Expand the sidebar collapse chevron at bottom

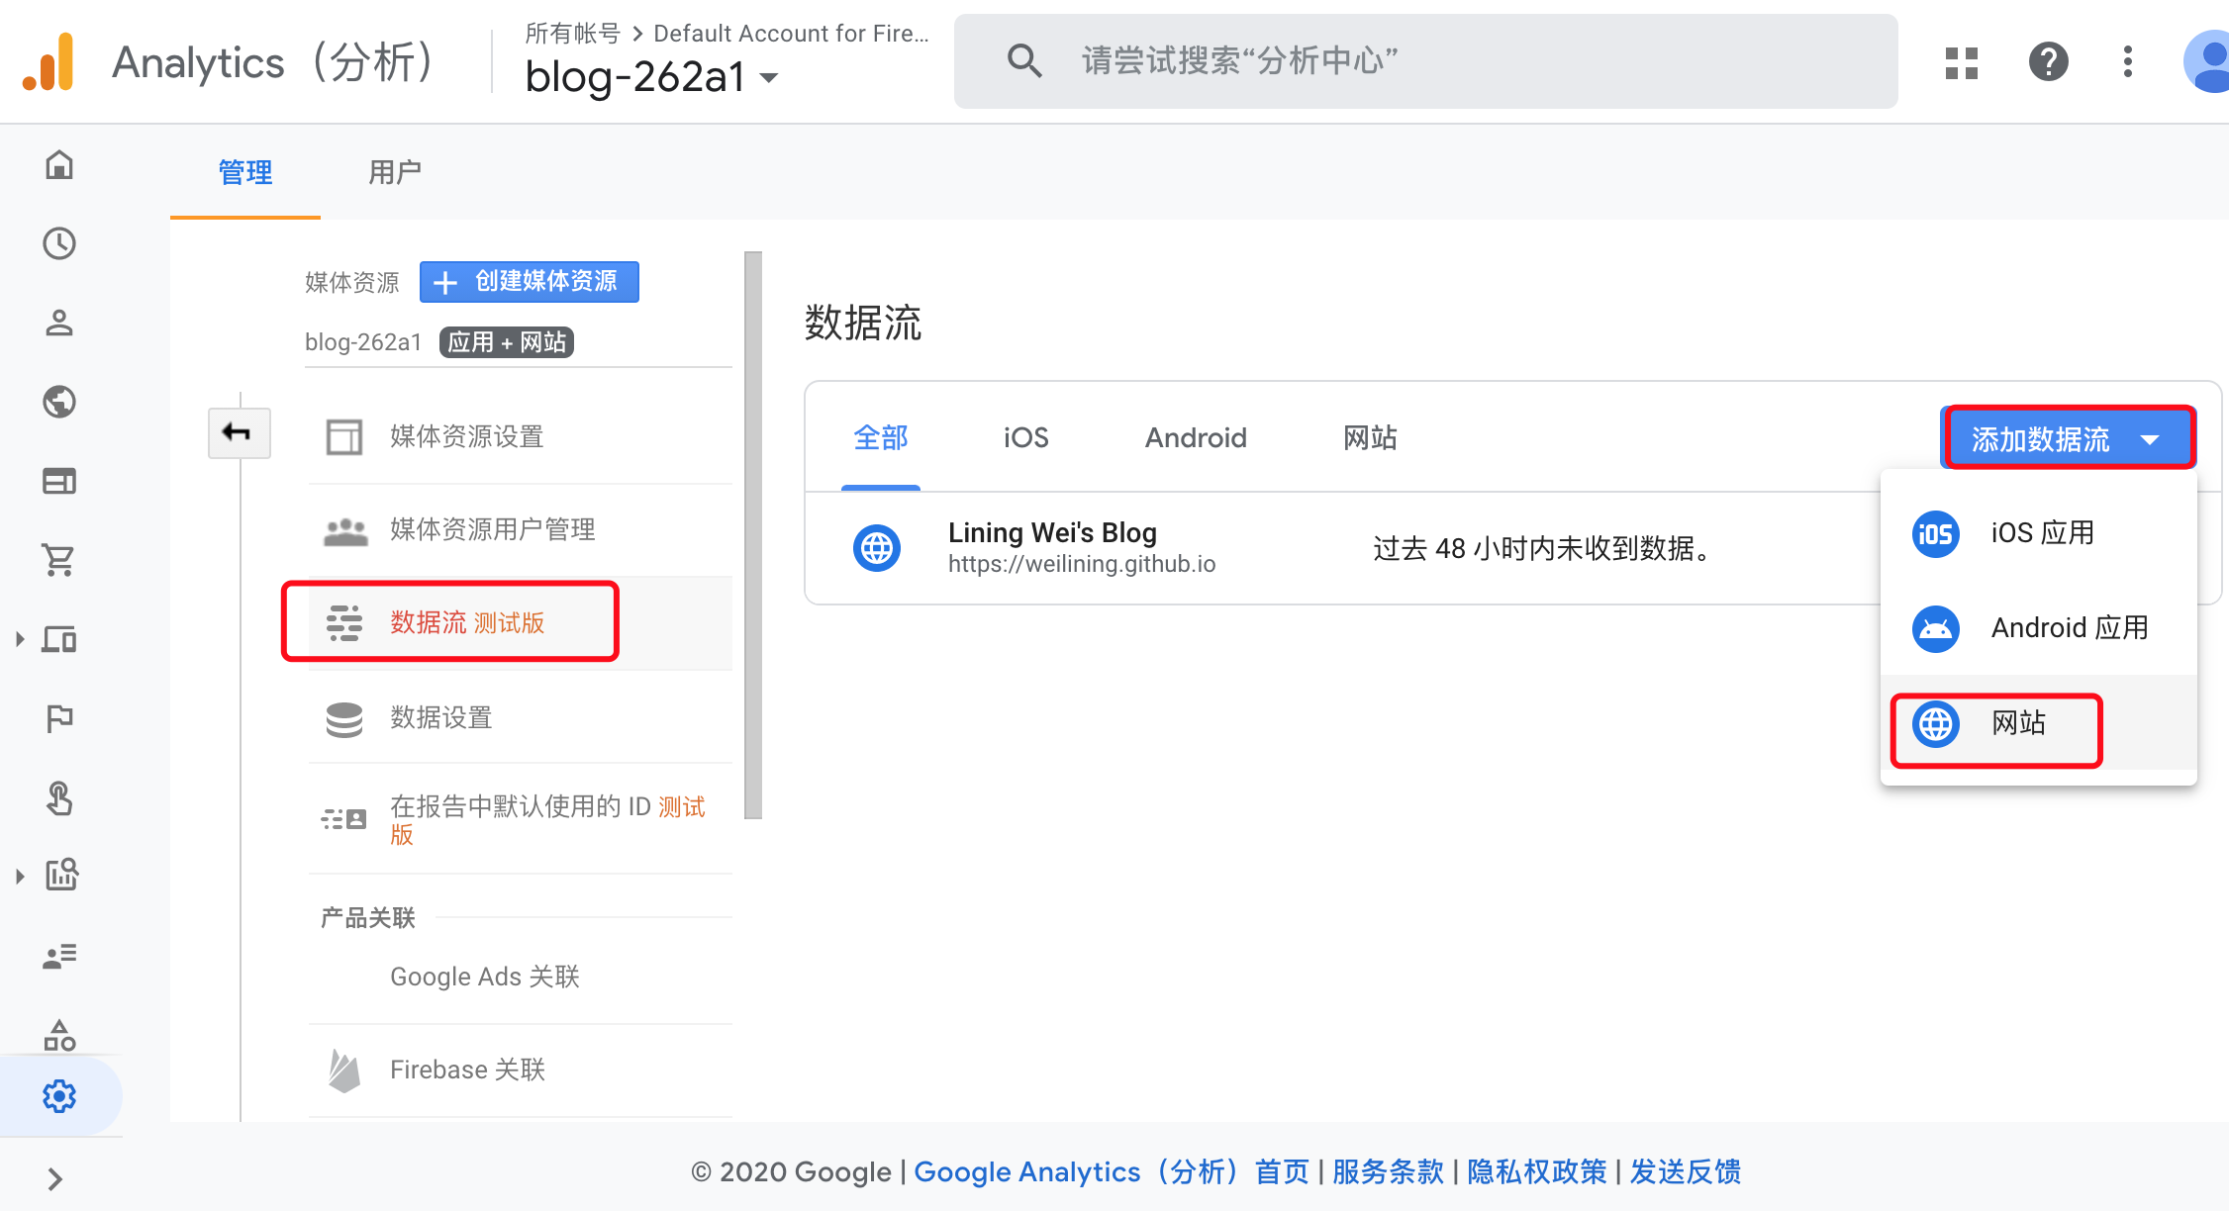tap(55, 1178)
